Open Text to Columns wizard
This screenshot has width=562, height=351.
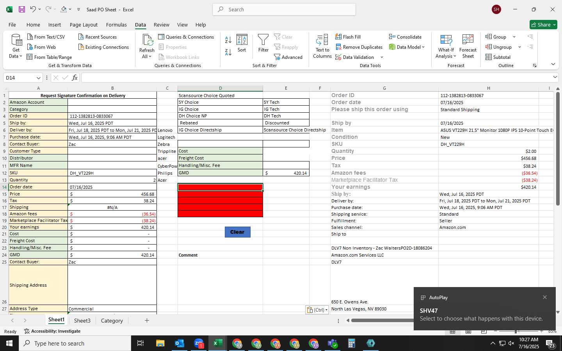[322, 46]
